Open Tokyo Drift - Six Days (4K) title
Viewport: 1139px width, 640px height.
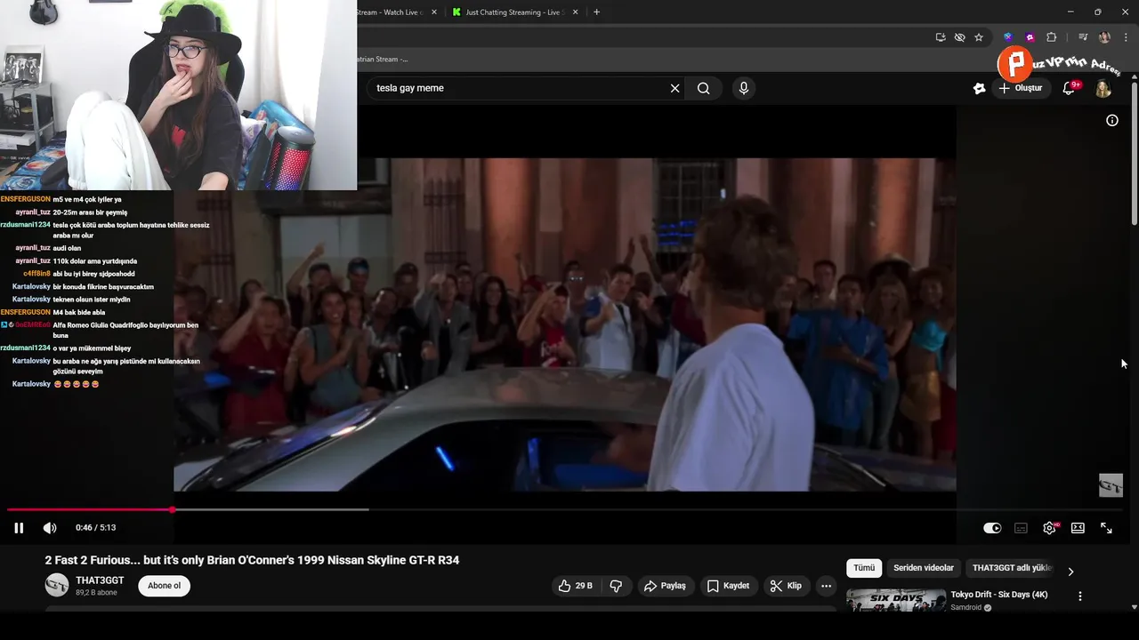click(998, 595)
